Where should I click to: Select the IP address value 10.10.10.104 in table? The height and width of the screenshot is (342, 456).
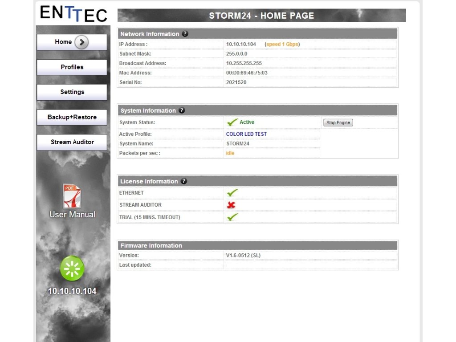click(241, 44)
